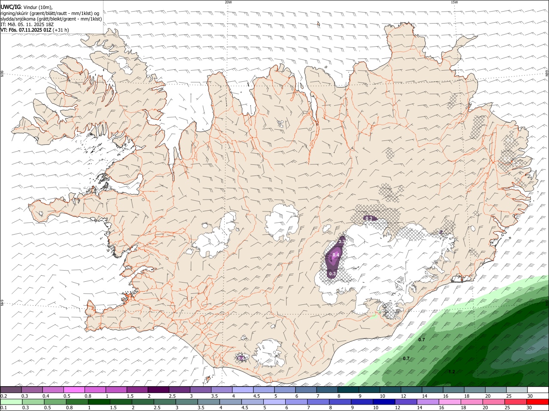The height and width of the screenshot is (411, 549).
Task: Select the darkest green rain swatch between 1 and 1.5
Action: pos(98,402)
